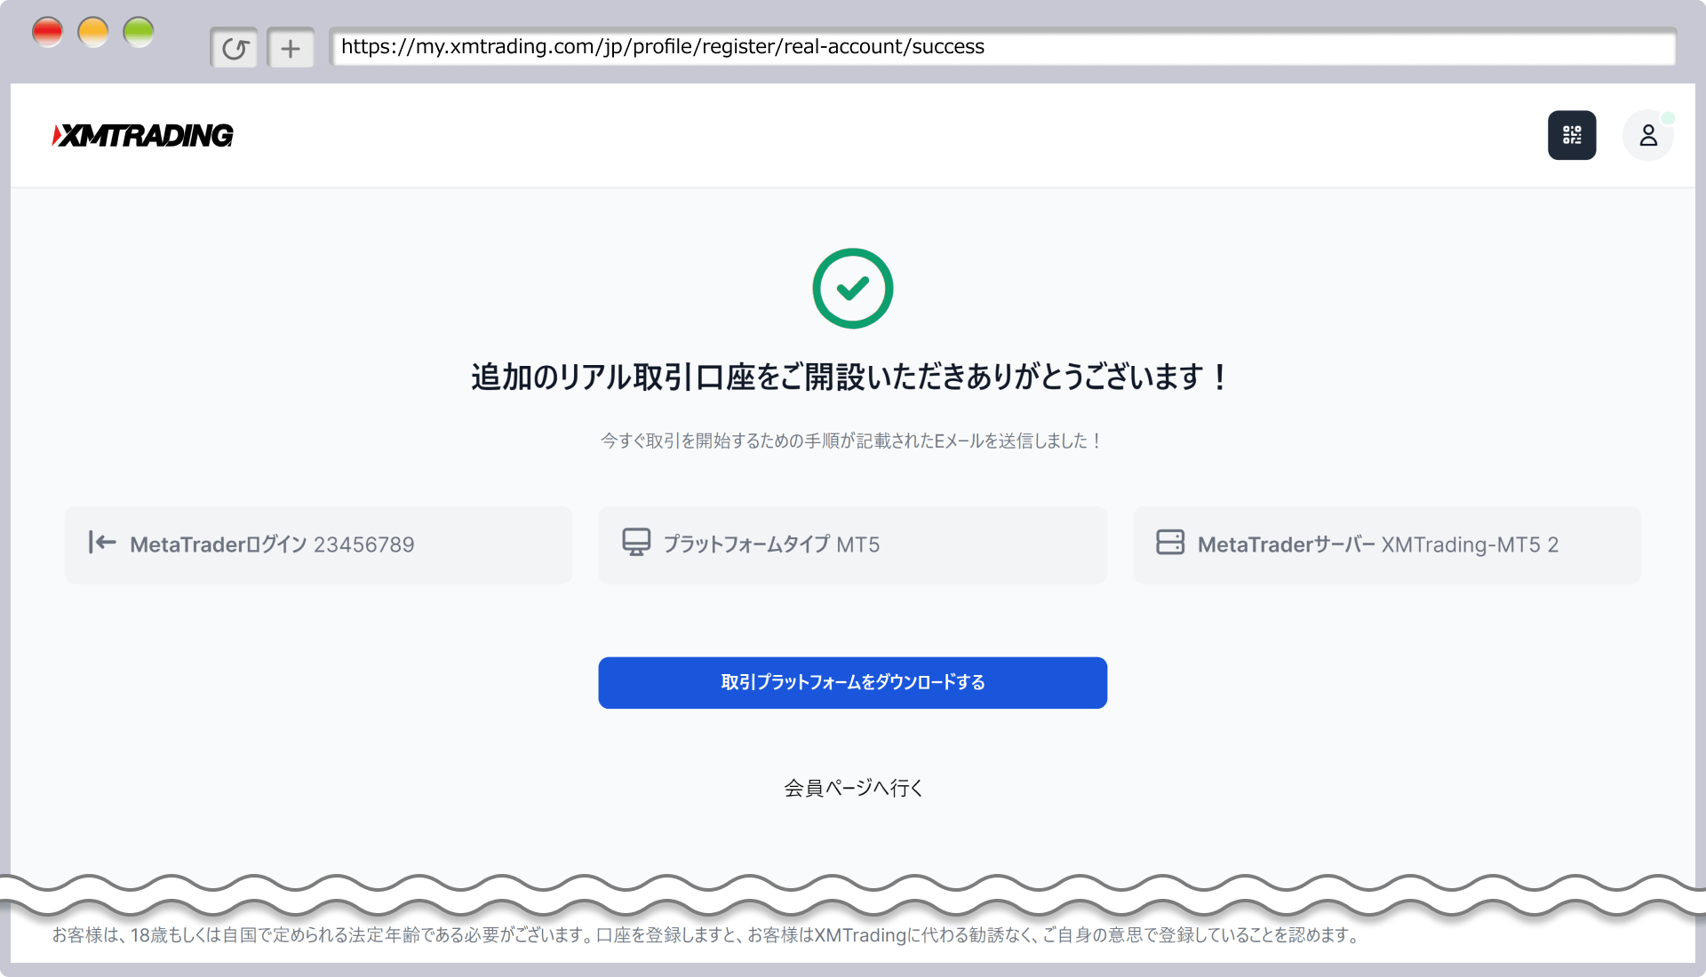Click the 取引プラットフォームをダウンロードする button
The width and height of the screenshot is (1706, 977).
pyautogui.click(x=852, y=682)
